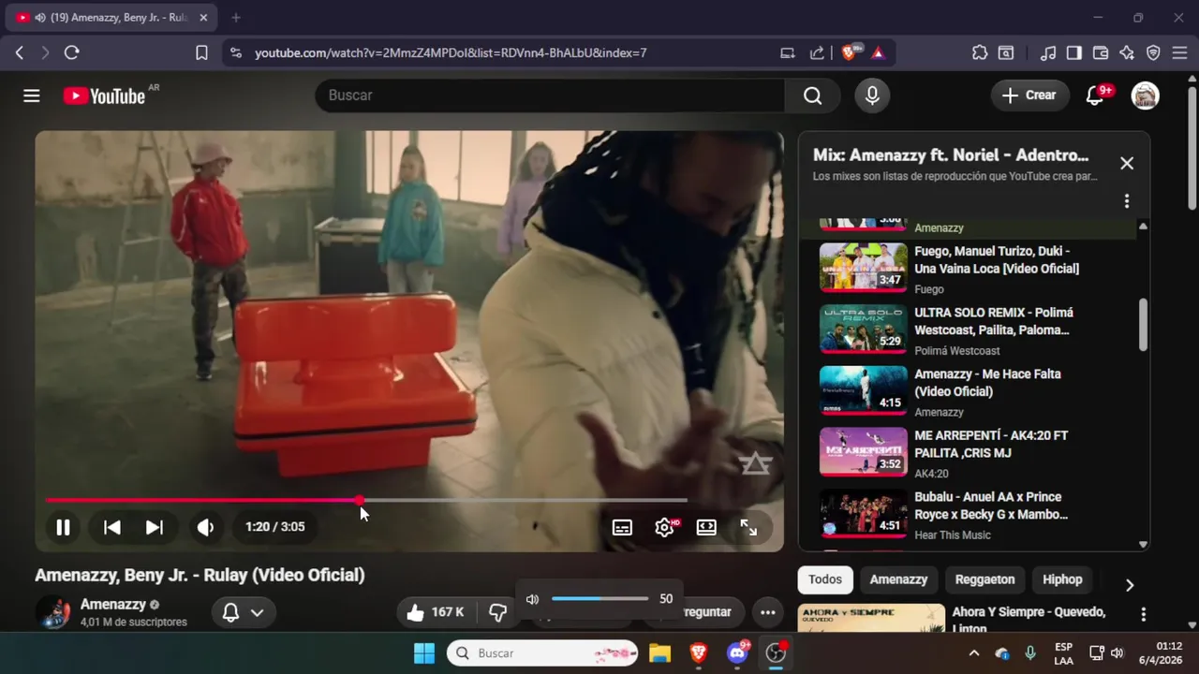Go back in the browser
This screenshot has width=1199, height=674.
[20, 53]
